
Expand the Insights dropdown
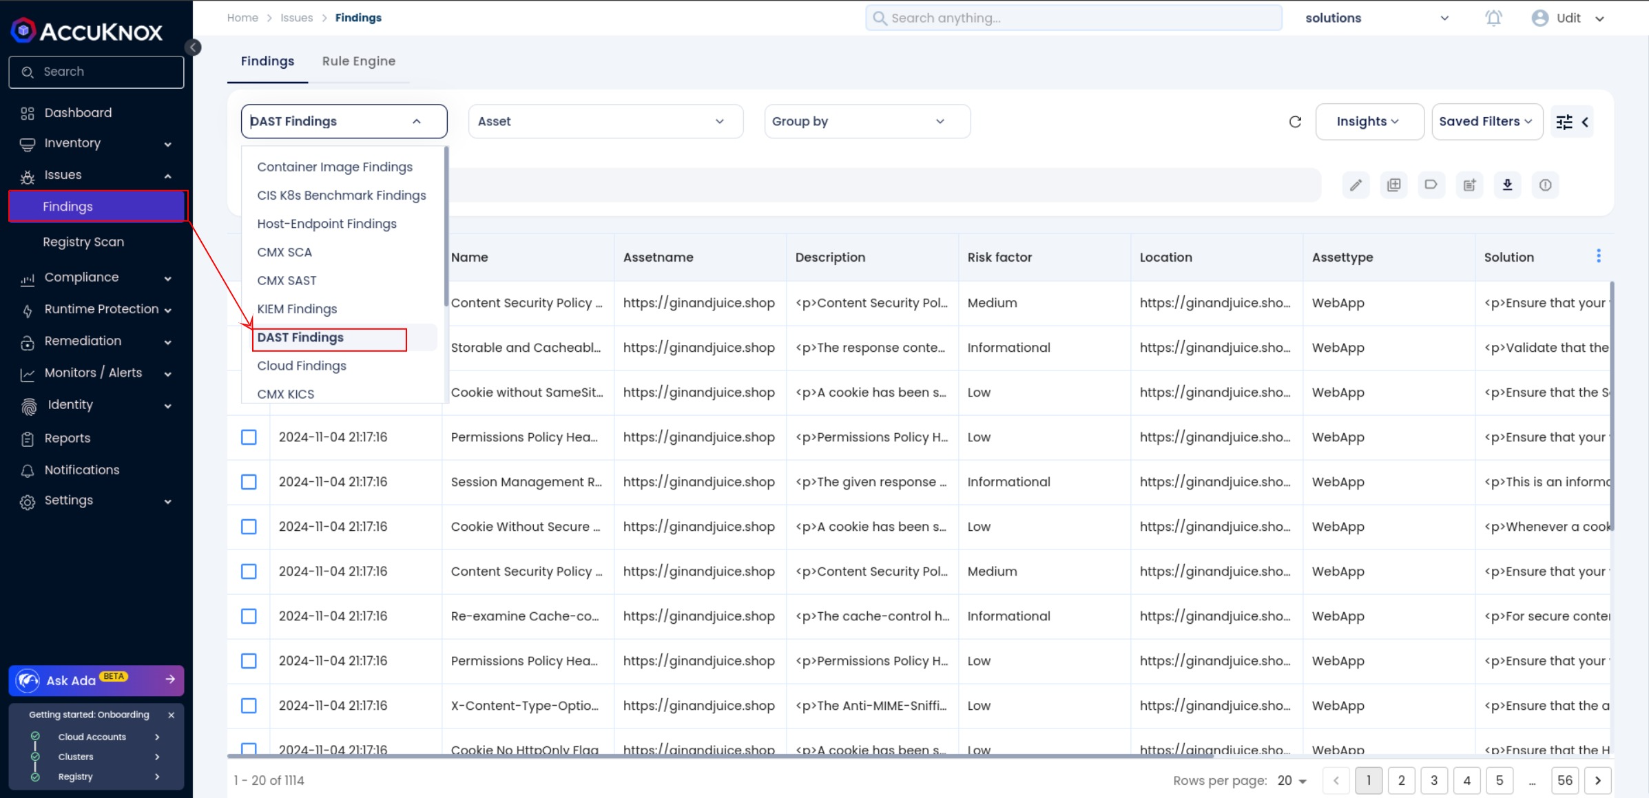(x=1369, y=122)
